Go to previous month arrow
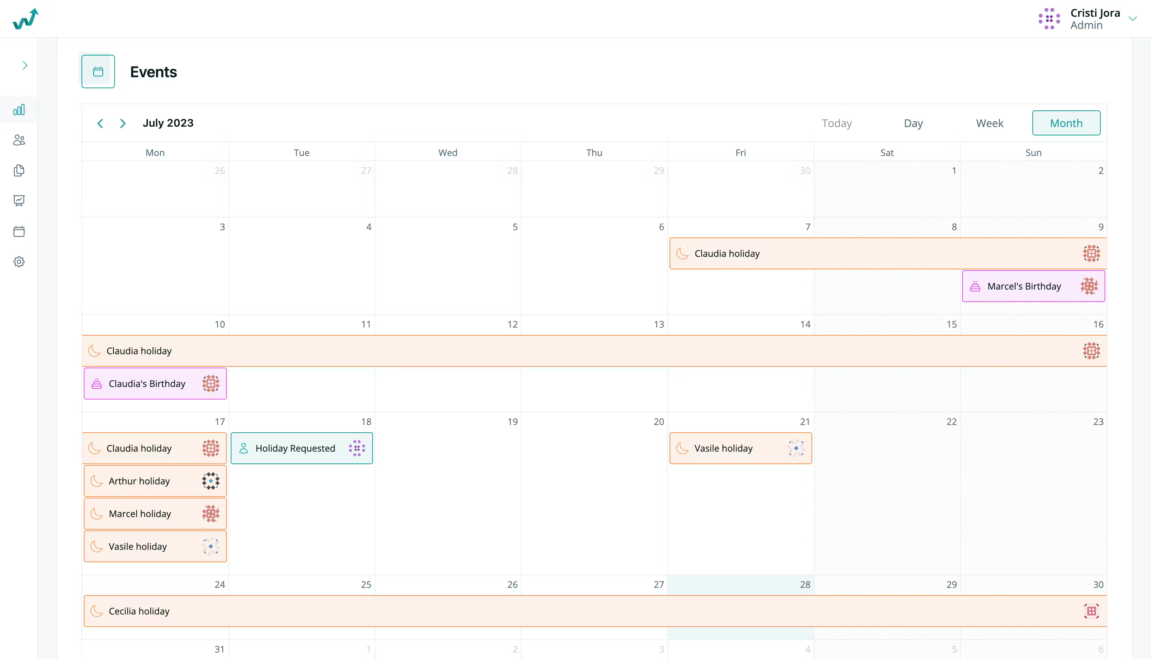This screenshot has height=659, width=1151. click(x=100, y=123)
